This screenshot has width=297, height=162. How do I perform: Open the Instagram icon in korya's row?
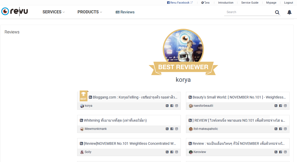pos(177,106)
